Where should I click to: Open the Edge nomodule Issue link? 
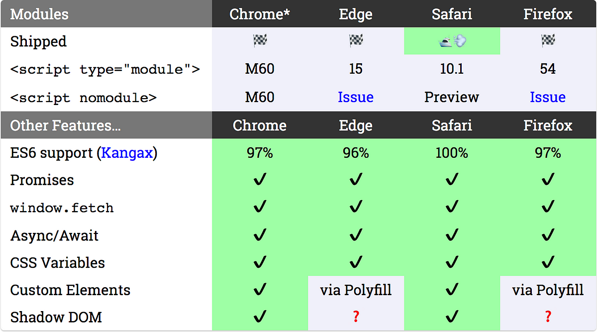tap(356, 97)
